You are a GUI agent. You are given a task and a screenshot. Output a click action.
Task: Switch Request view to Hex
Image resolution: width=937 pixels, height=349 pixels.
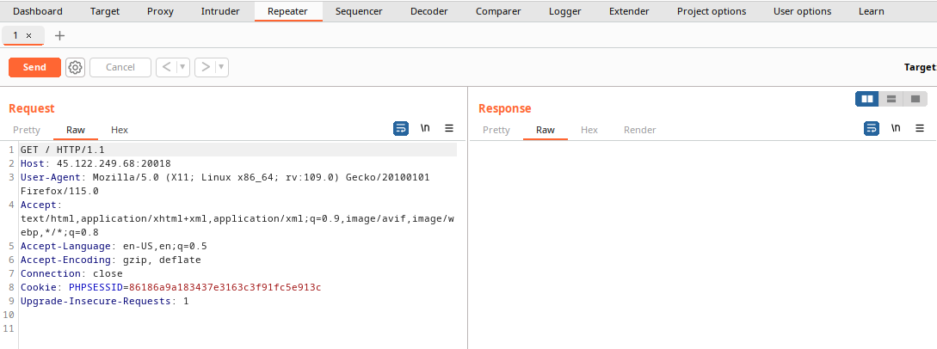pyautogui.click(x=120, y=130)
